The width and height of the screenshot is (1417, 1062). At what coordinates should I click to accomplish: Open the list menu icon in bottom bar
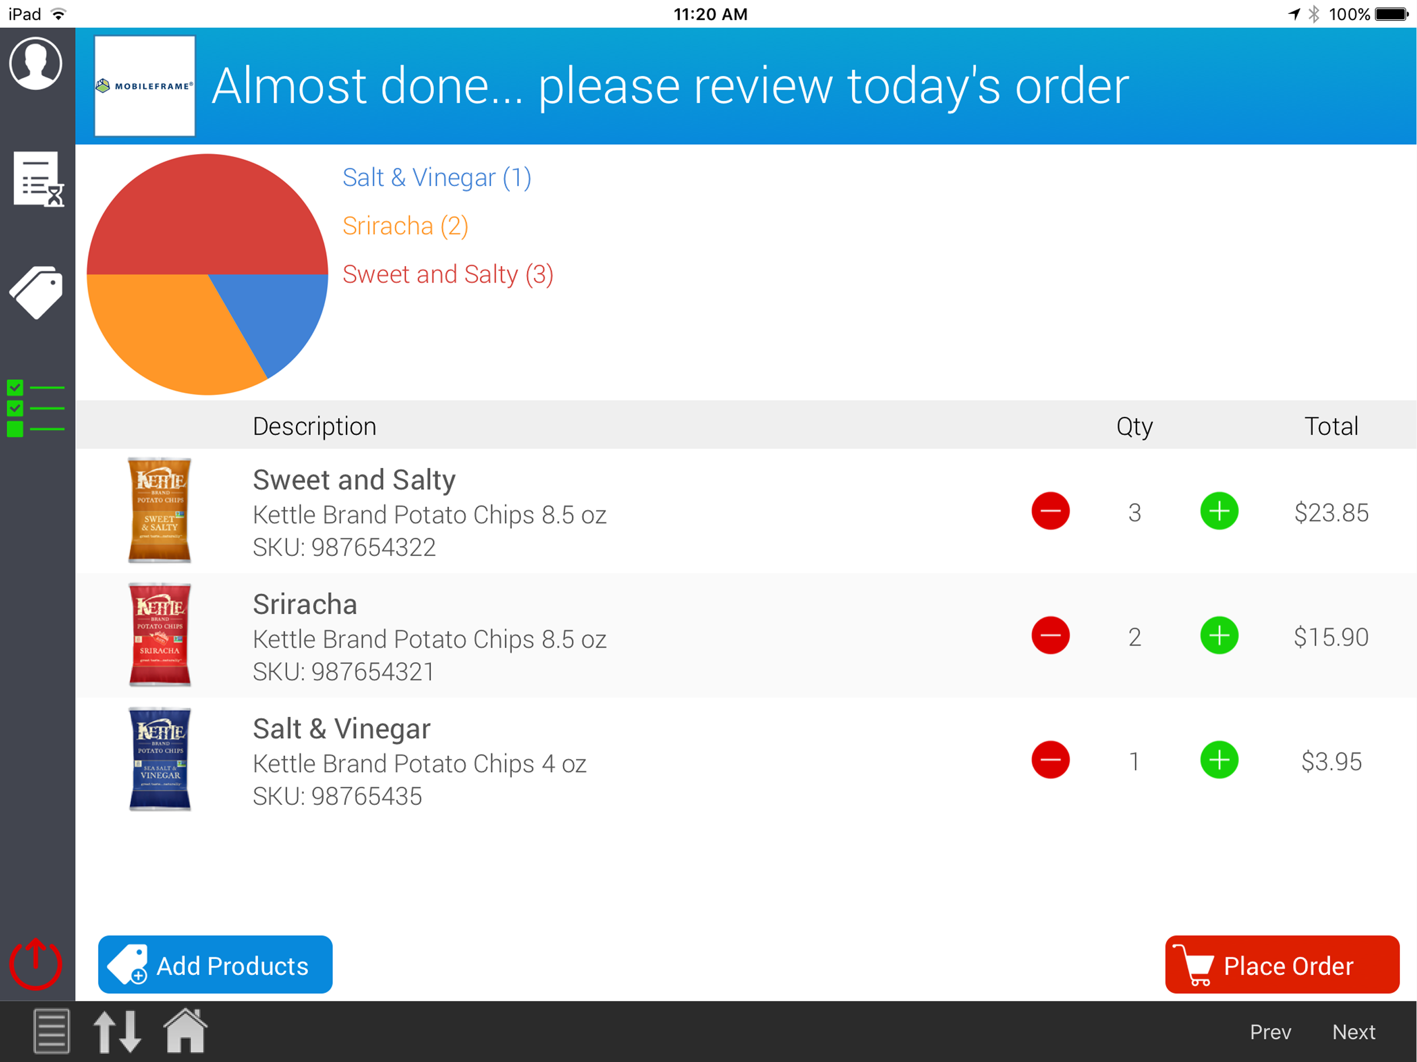[51, 1031]
